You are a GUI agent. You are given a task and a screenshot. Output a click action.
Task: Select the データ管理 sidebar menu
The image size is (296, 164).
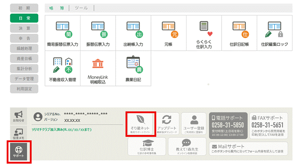24,79
